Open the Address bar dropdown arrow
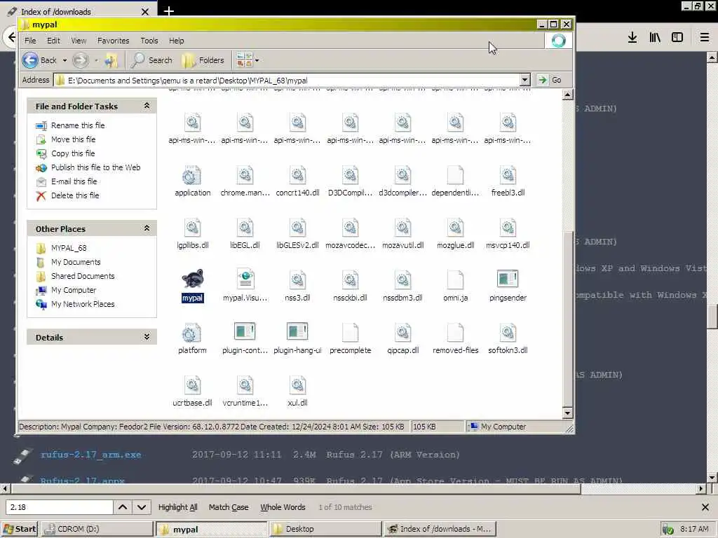This screenshot has height=538, width=718. click(x=524, y=80)
